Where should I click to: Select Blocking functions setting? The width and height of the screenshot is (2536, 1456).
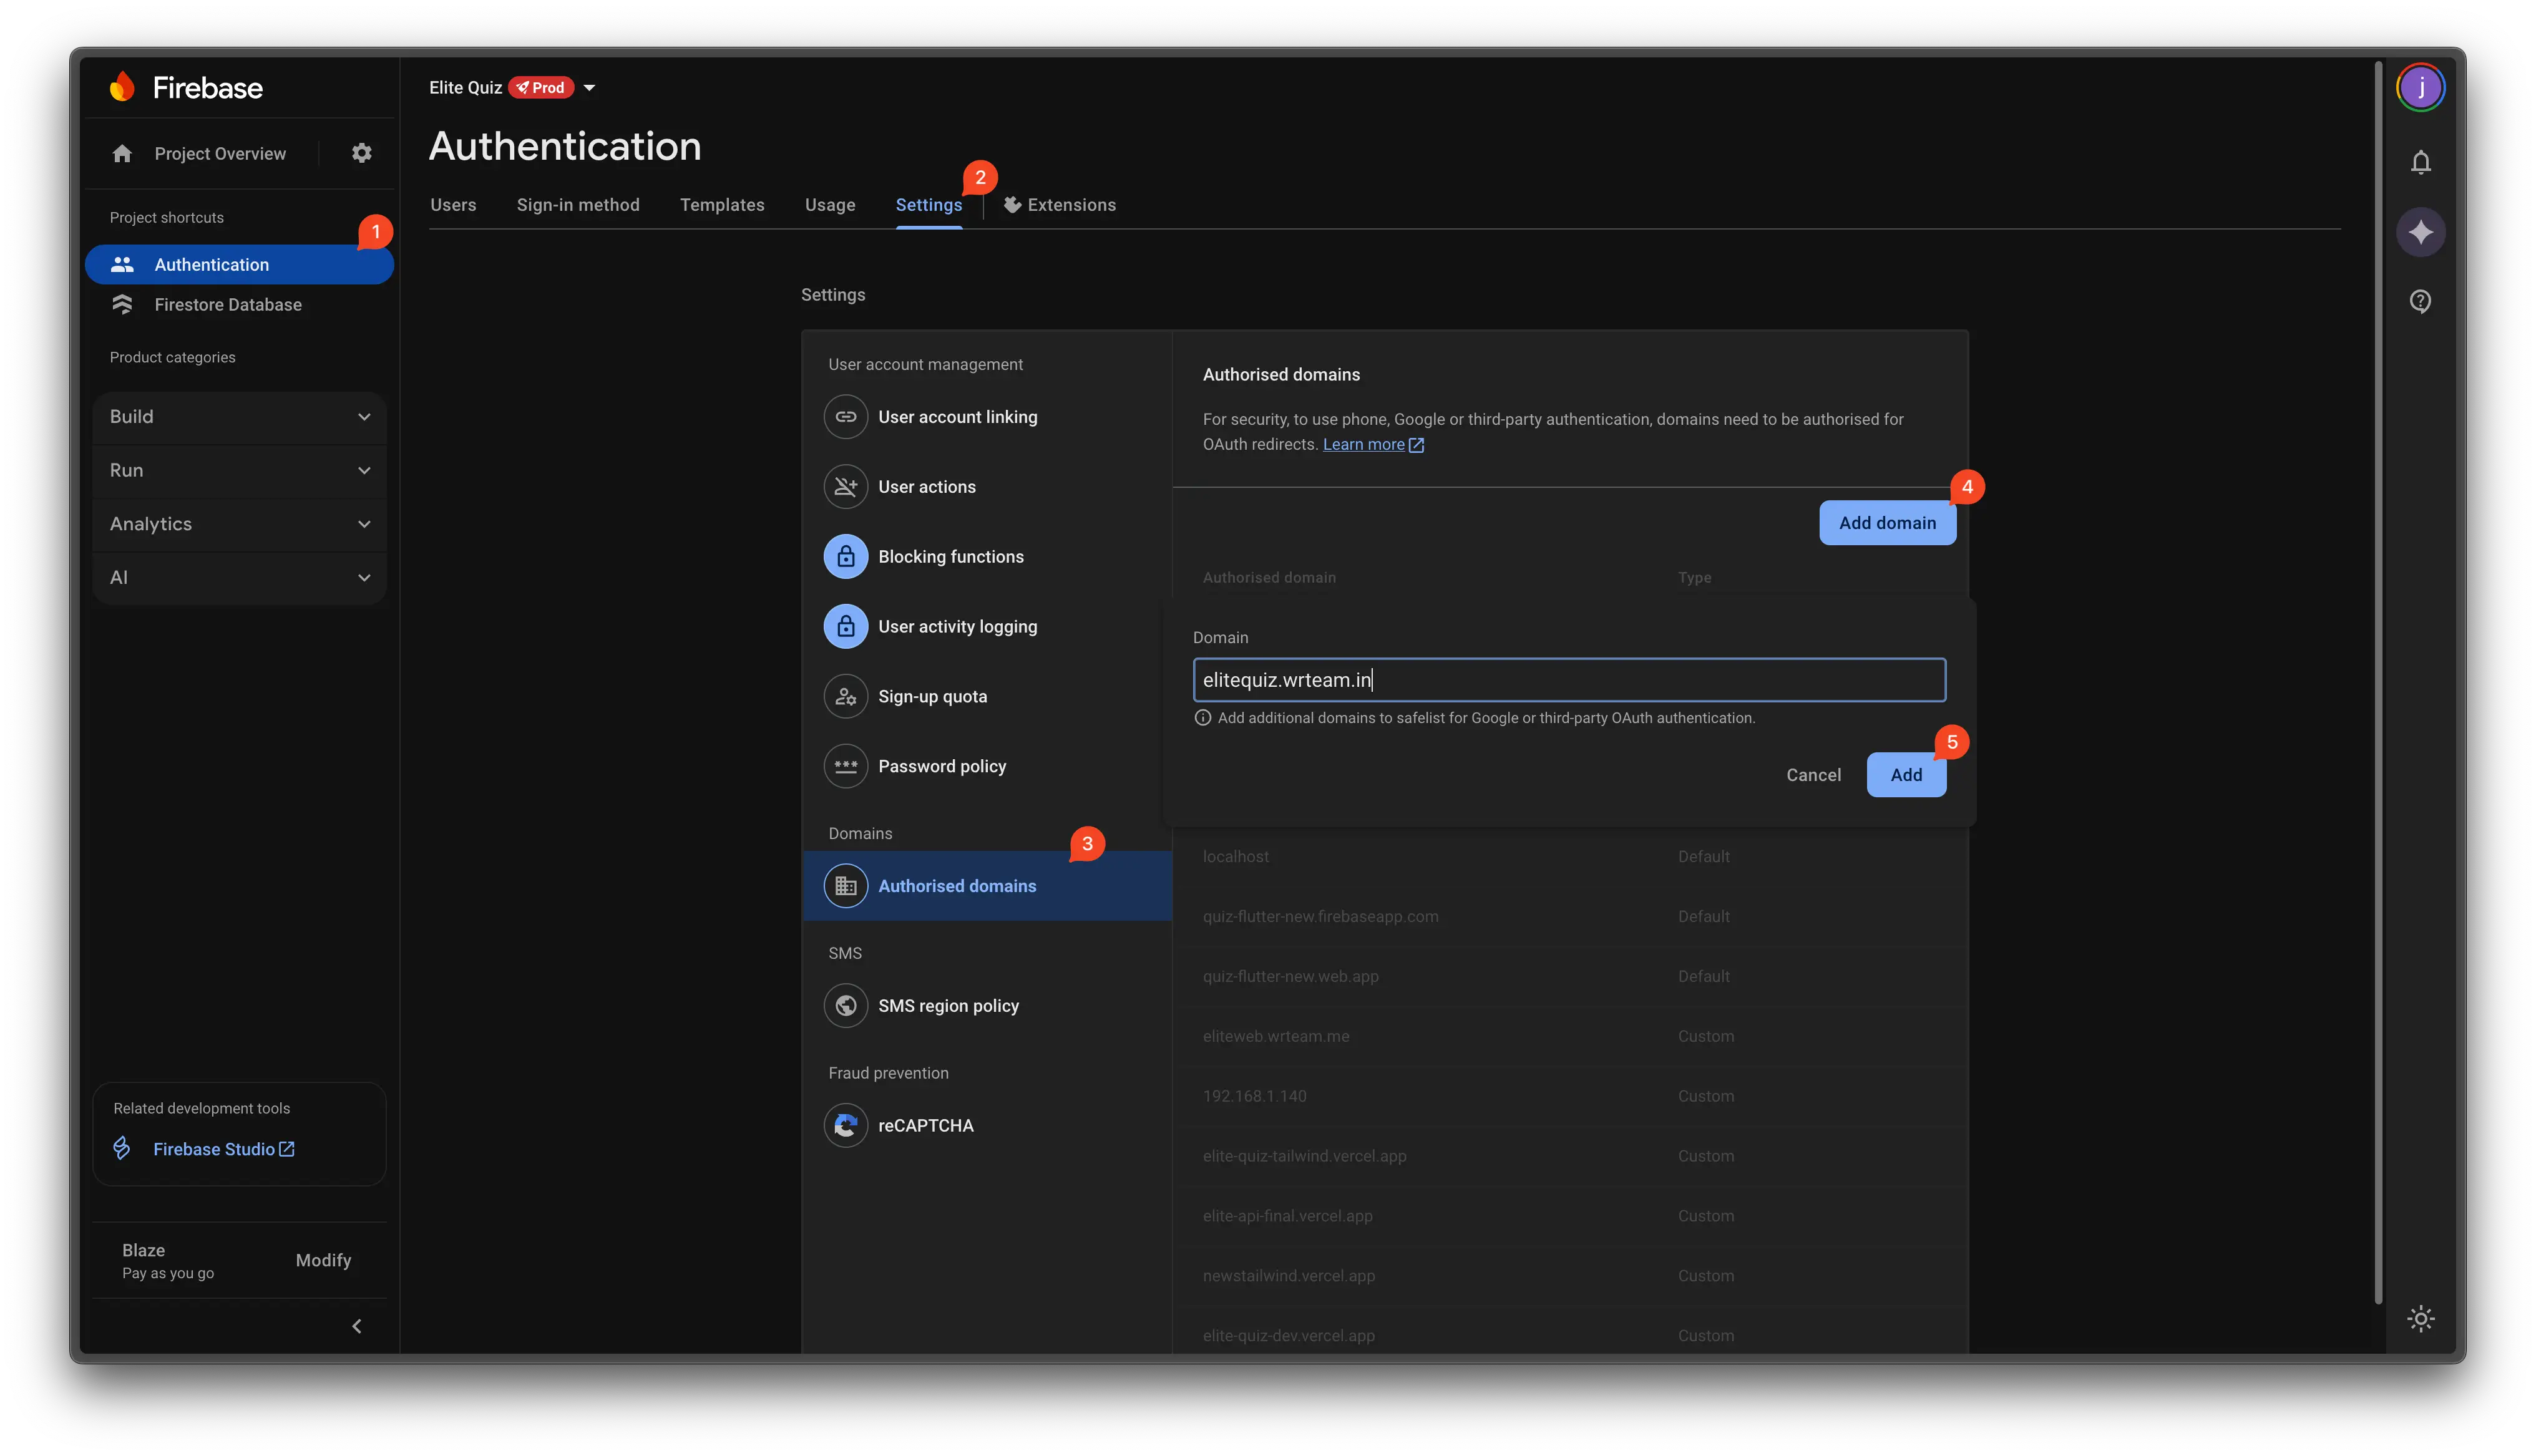point(987,557)
